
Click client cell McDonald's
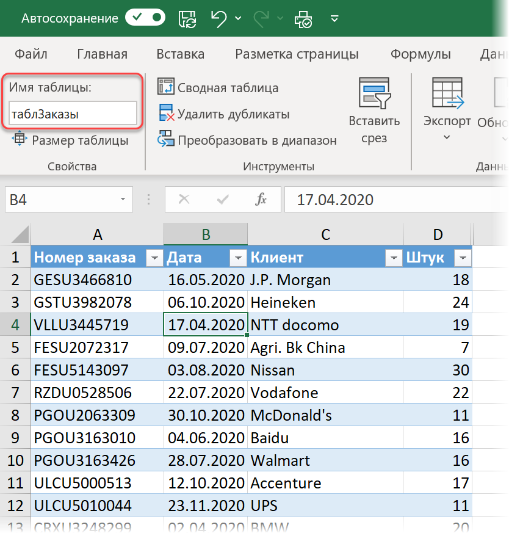pyautogui.click(x=325, y=415)
